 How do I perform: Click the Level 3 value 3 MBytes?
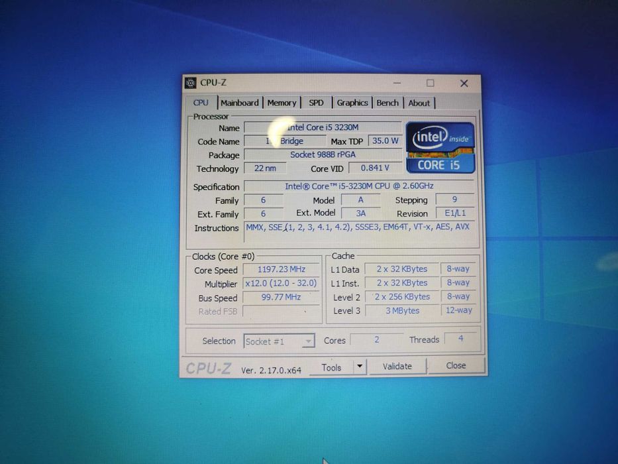[403, 310]
